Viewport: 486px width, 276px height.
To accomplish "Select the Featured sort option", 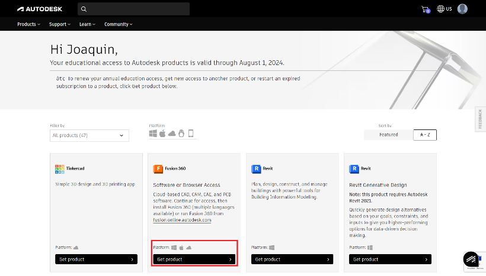I will pos(388,135).
